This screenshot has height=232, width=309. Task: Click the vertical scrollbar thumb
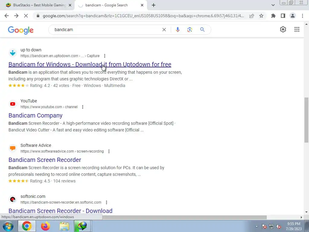306,120
